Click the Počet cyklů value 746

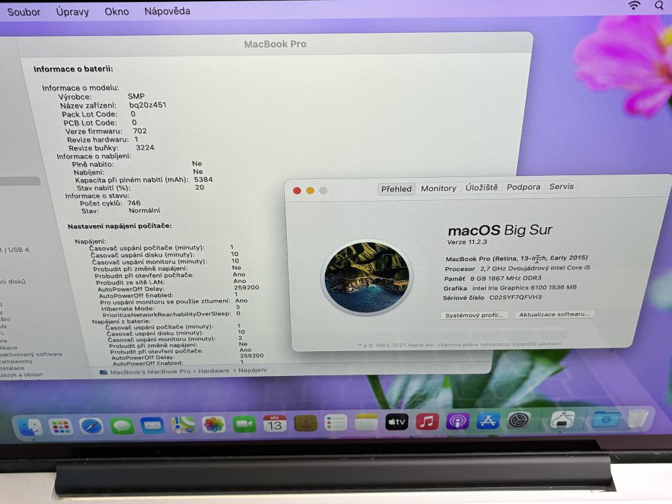[134, 203]
